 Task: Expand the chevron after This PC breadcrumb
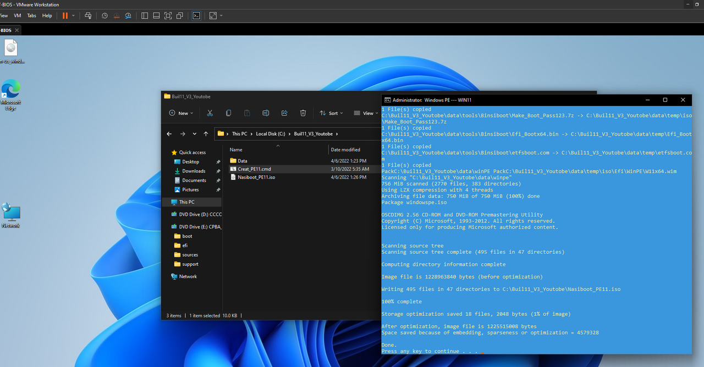(x=251, y=134)
